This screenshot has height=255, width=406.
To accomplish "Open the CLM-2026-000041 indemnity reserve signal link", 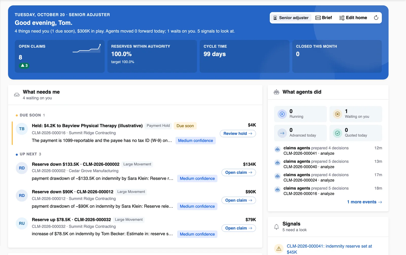I will point(329,249).
